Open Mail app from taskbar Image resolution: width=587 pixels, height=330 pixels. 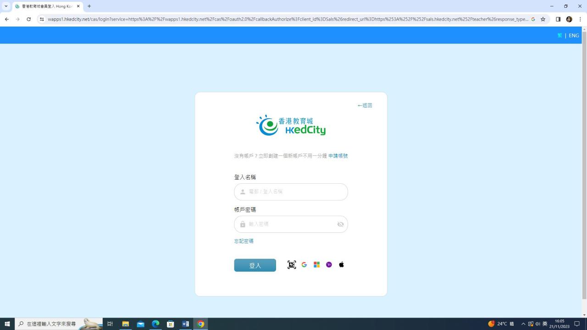tap(140, 324)
